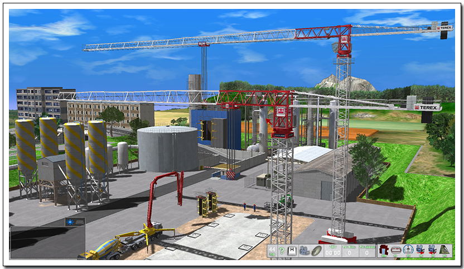The height and width of the screenshot is (269, 464).
Task: Click the grey oval icon right of left camera
Action: (316, 251)
